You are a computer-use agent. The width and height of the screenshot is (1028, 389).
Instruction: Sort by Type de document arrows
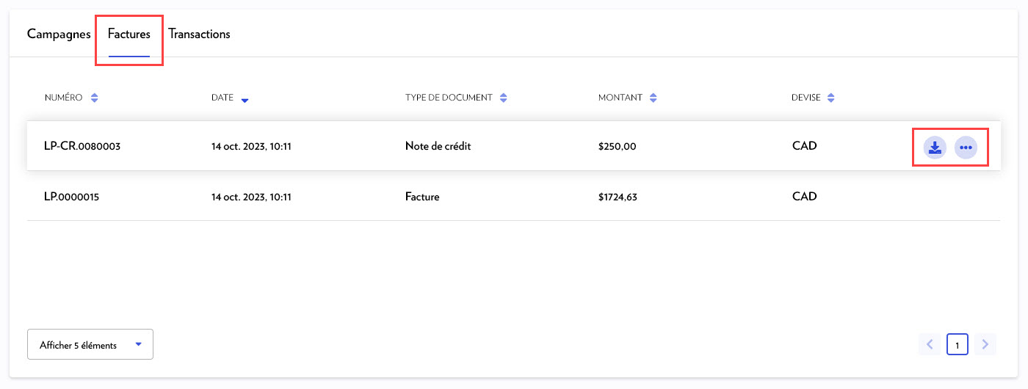(x=503, y=98)
